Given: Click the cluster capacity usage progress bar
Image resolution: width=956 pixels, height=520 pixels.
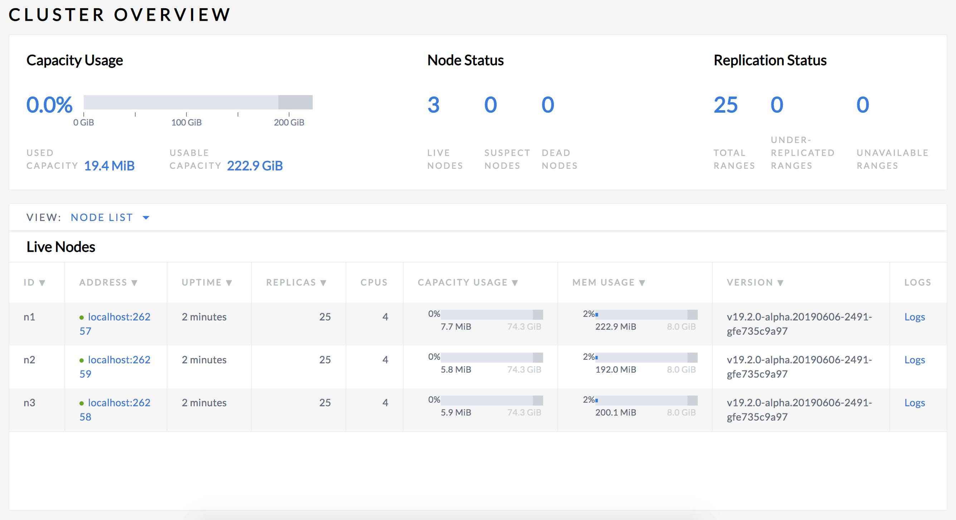Looking at the screenshot, I should (x=199, y=102).
